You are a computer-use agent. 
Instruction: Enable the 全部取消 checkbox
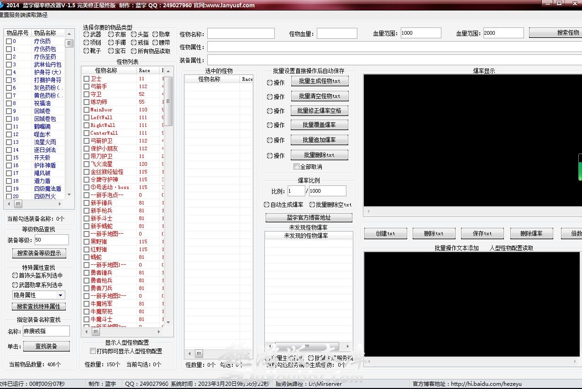296,167
